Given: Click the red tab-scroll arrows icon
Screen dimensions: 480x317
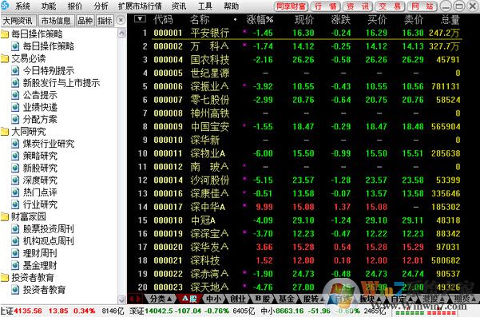Looking at the screenshot, I should coord(134,299).
